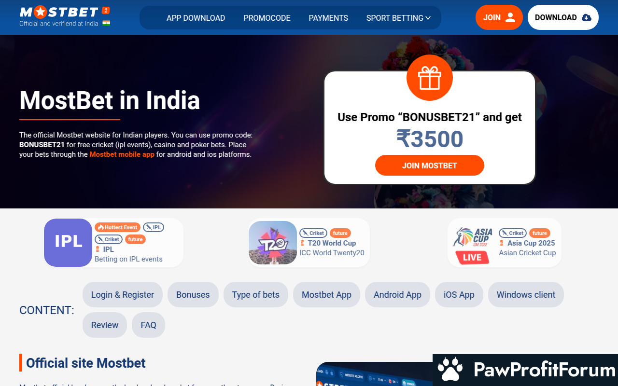
Task: Click the white Download button
Action: click(563, 17)
